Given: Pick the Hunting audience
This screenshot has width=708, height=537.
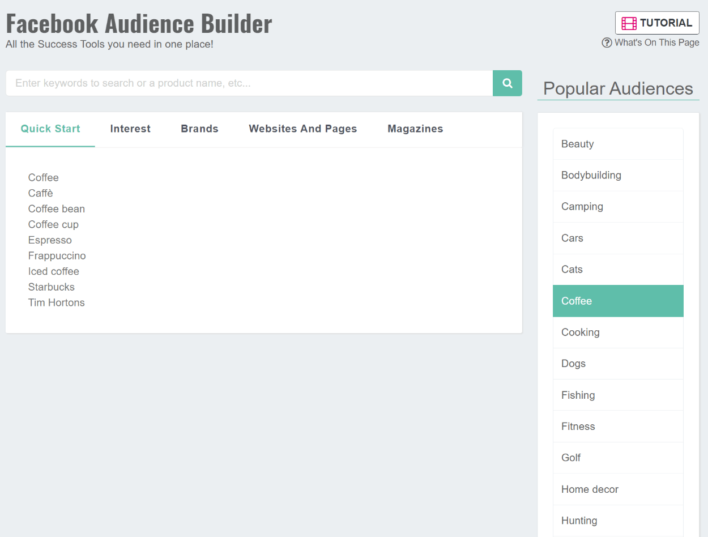Looking at the screenshot, I should 618,521.
